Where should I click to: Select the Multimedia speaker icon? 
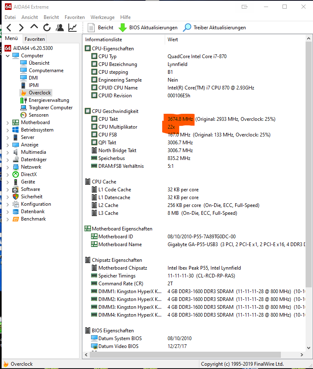tap(16, 152)
